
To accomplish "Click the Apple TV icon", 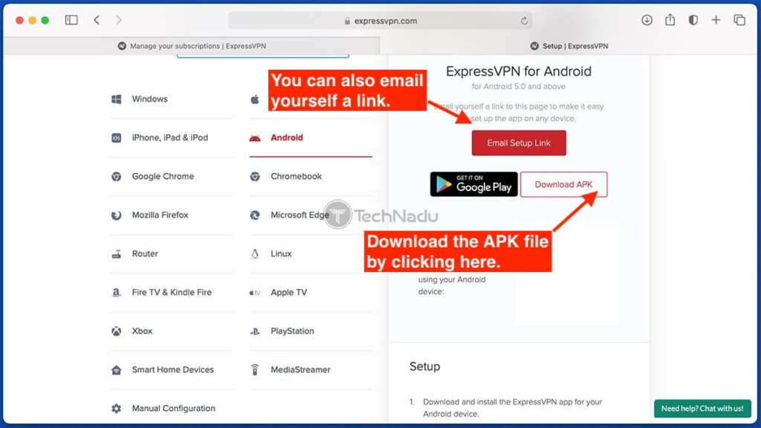I will pyautogui.click(x=255, y=293).
